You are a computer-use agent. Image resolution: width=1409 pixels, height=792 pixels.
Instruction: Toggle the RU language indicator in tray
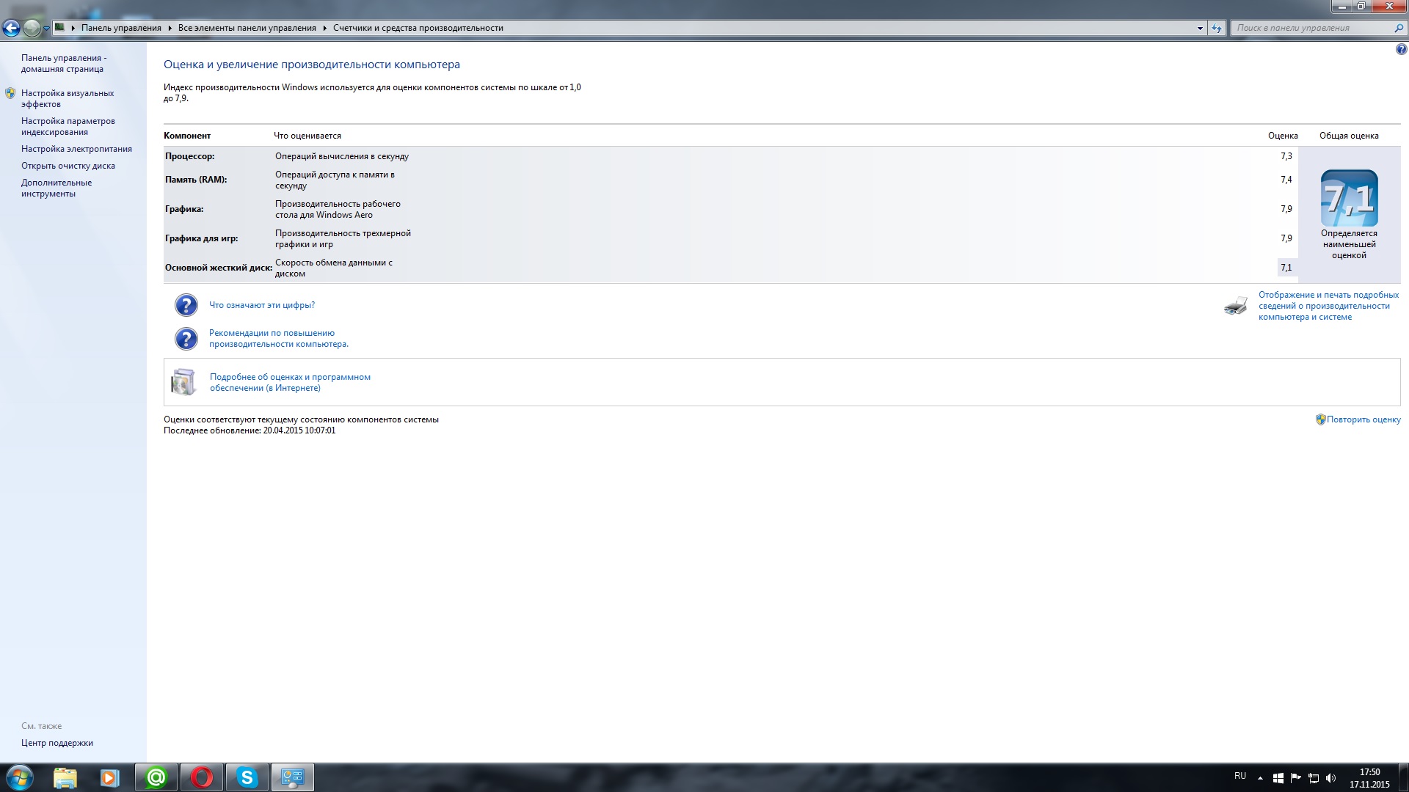tap(1239, 776)
